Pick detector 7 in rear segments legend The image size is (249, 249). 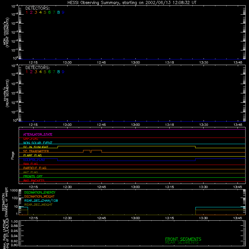tap(54, 72)
